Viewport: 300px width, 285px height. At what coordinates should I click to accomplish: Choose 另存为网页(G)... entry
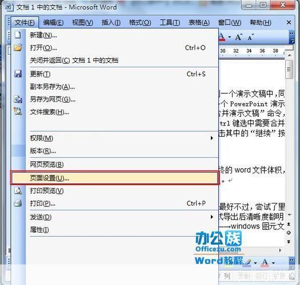[115, 99]
